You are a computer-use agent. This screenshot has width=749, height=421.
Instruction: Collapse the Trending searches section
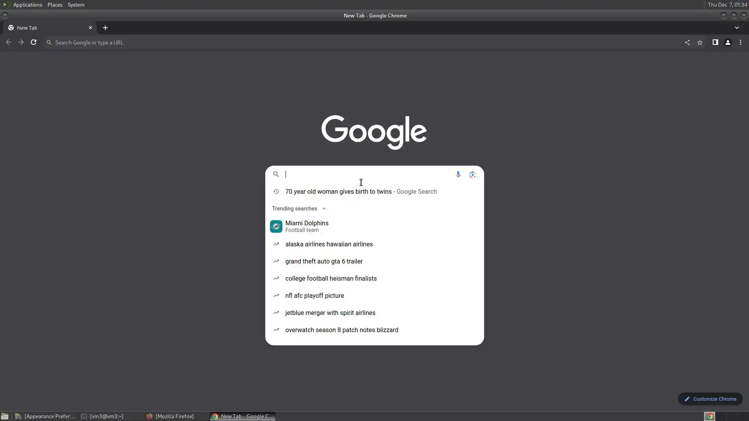324,209
